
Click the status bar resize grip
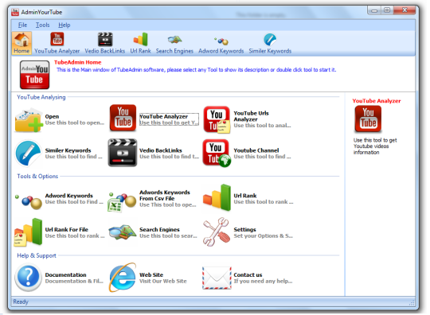coord(412,303)
